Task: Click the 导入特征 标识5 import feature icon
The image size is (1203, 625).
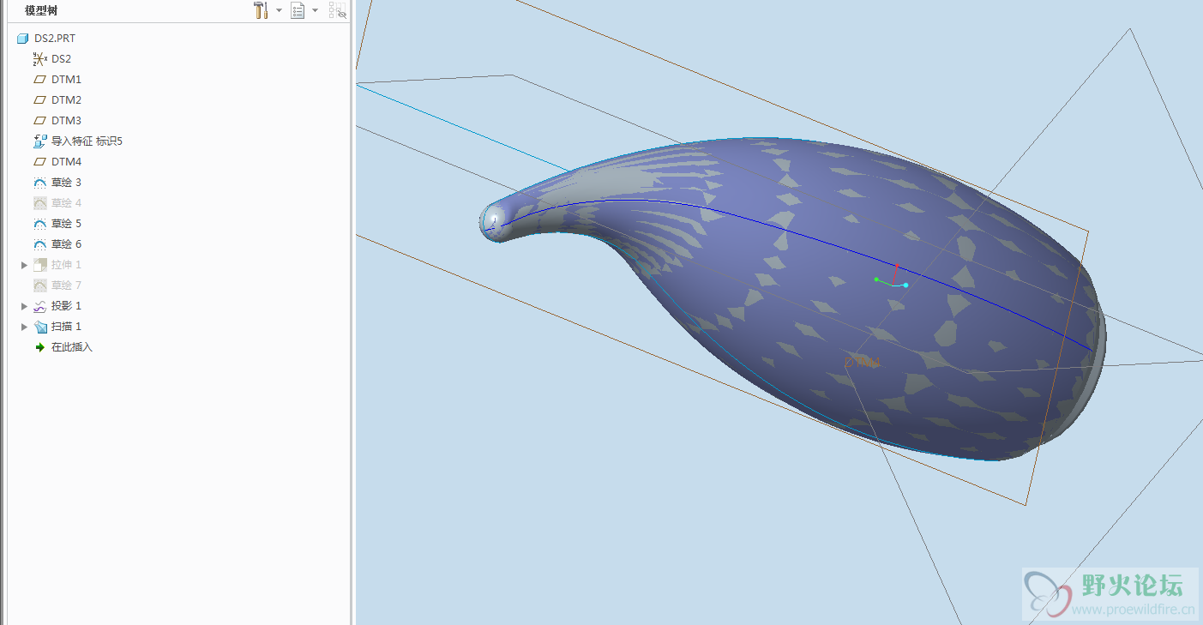Action: [x=39, y=141]
